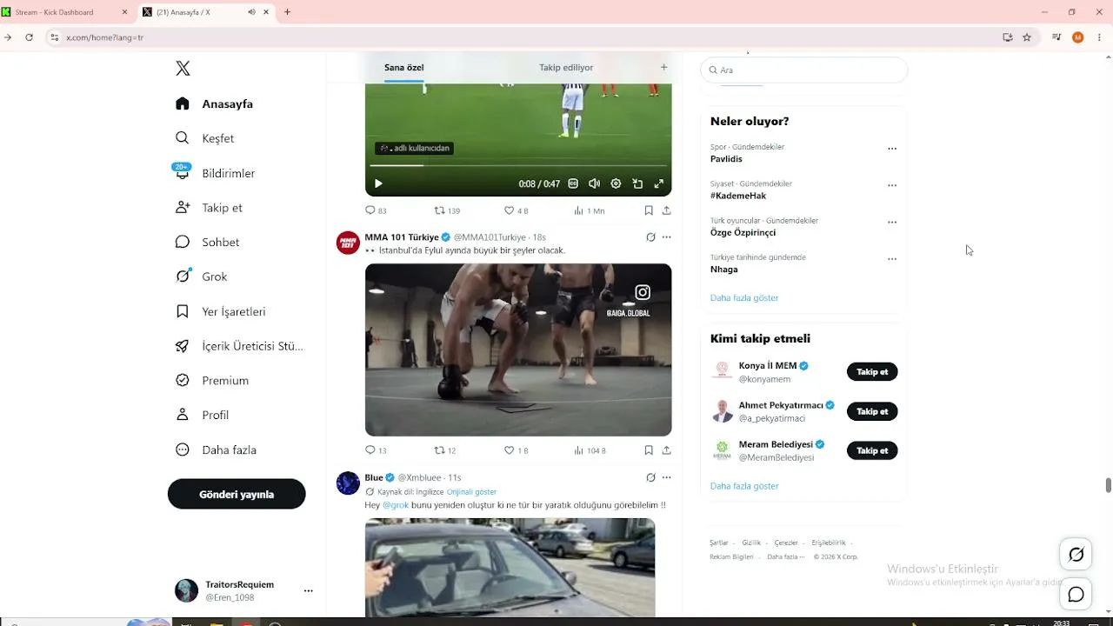This screenshot has width=1113, height=626.
Task: Enable picture-in-picture for the video
Action: (637, 183)
